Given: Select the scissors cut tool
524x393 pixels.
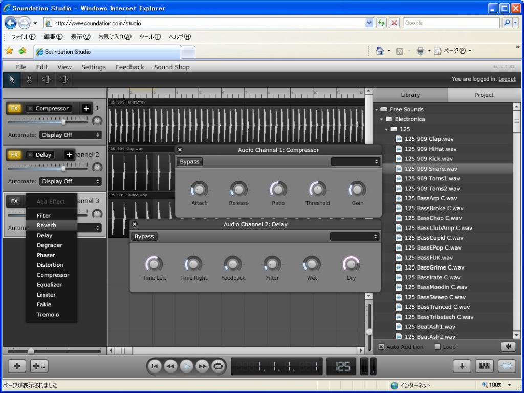Looking at the screenshot, I should [29, 79].
